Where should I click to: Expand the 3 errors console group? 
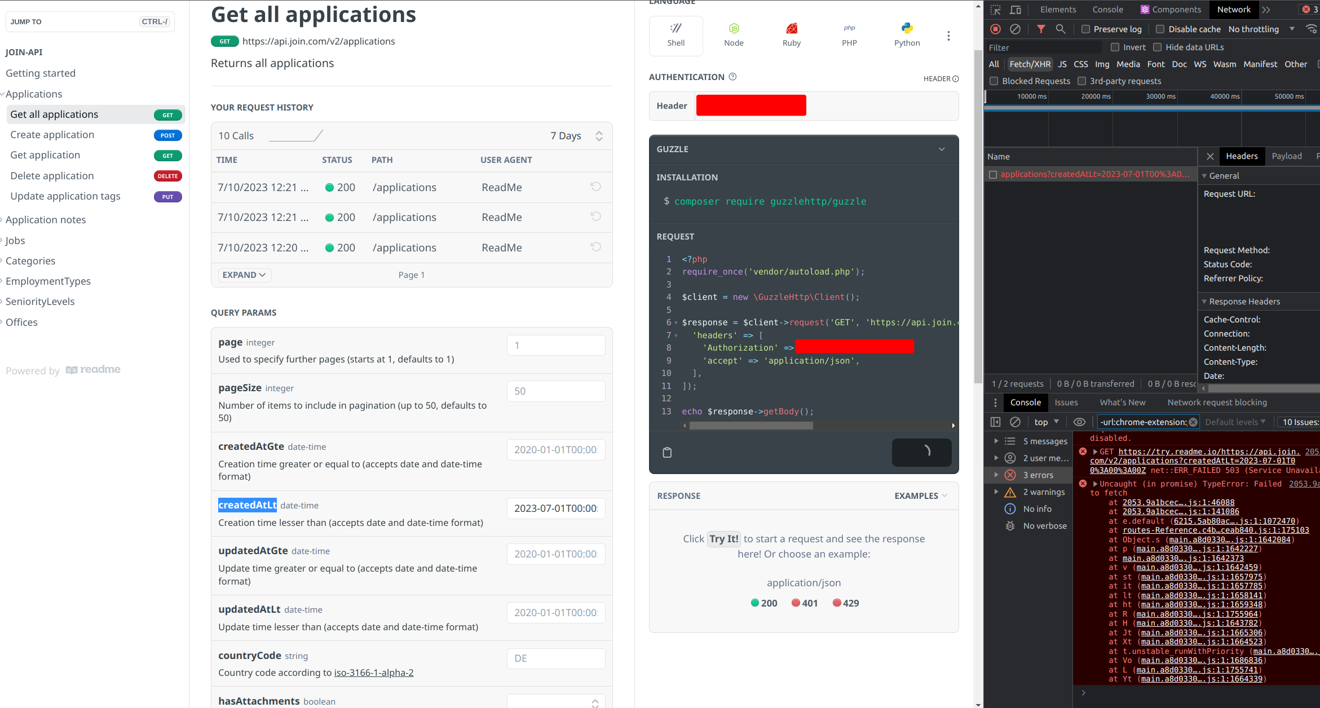point(996,475)
